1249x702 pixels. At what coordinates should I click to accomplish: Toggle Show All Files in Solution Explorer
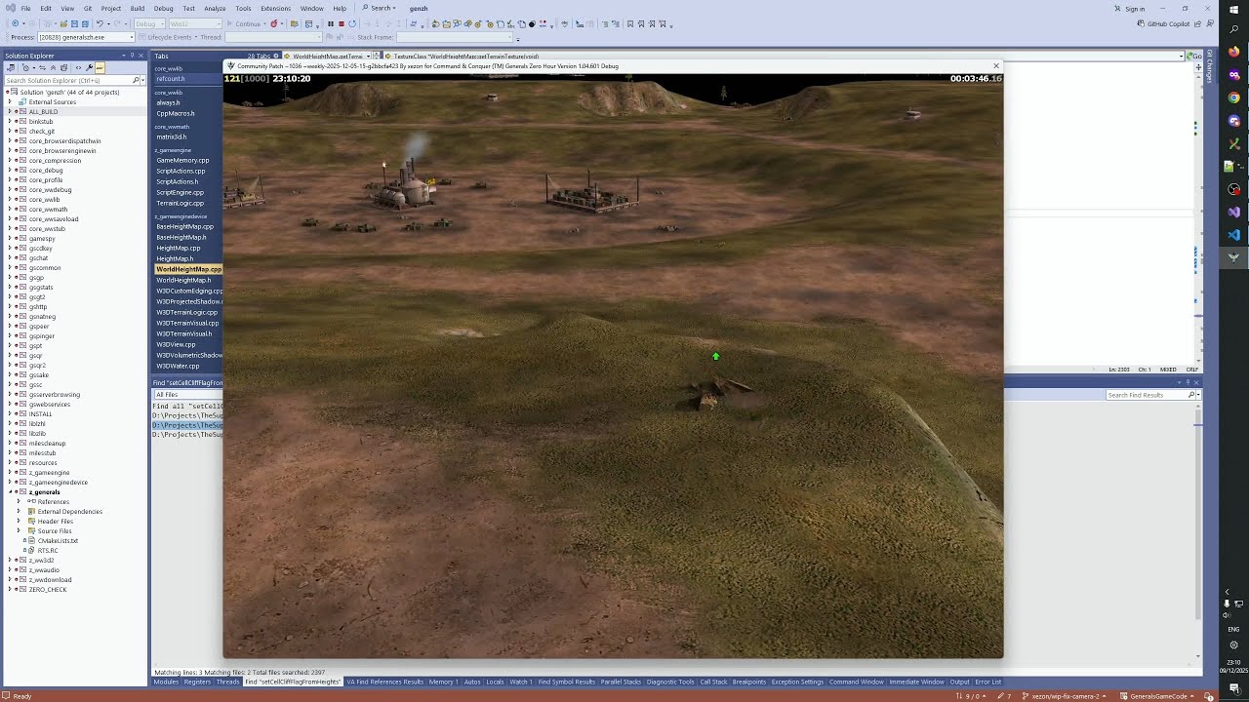coord(64,67)
